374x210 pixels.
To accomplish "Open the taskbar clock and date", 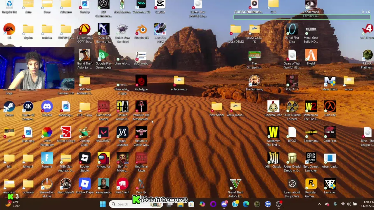I will (x=367, y=204).
